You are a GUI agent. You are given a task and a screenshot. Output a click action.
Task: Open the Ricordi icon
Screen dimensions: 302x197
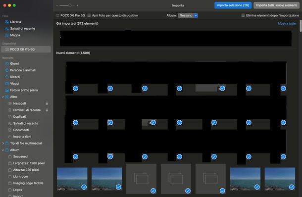(x=7, y=77)
